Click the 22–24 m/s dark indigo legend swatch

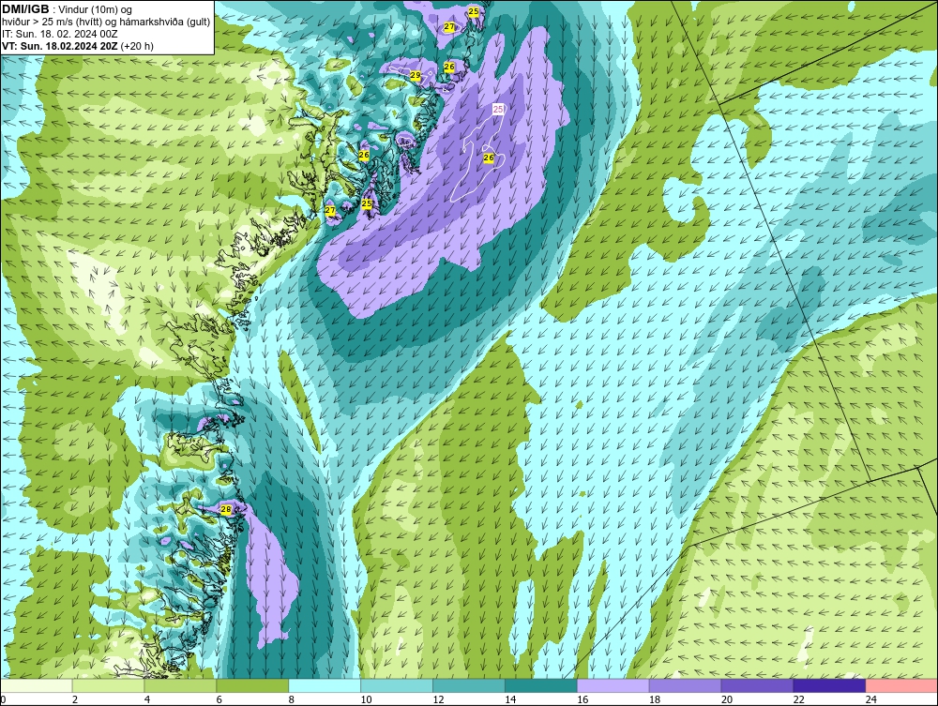tap(829, 685)
